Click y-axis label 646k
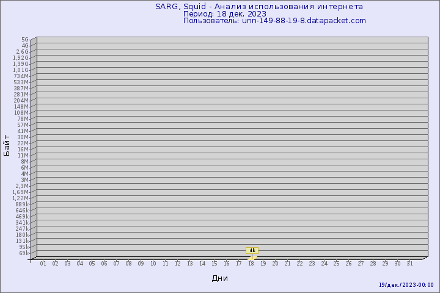The width and height of the screenshot is (440, 293). coord(22,211)
